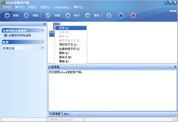This screenshot has height=122, width=178.
Task: Open the 操作(P) menu
Action: 20,7
